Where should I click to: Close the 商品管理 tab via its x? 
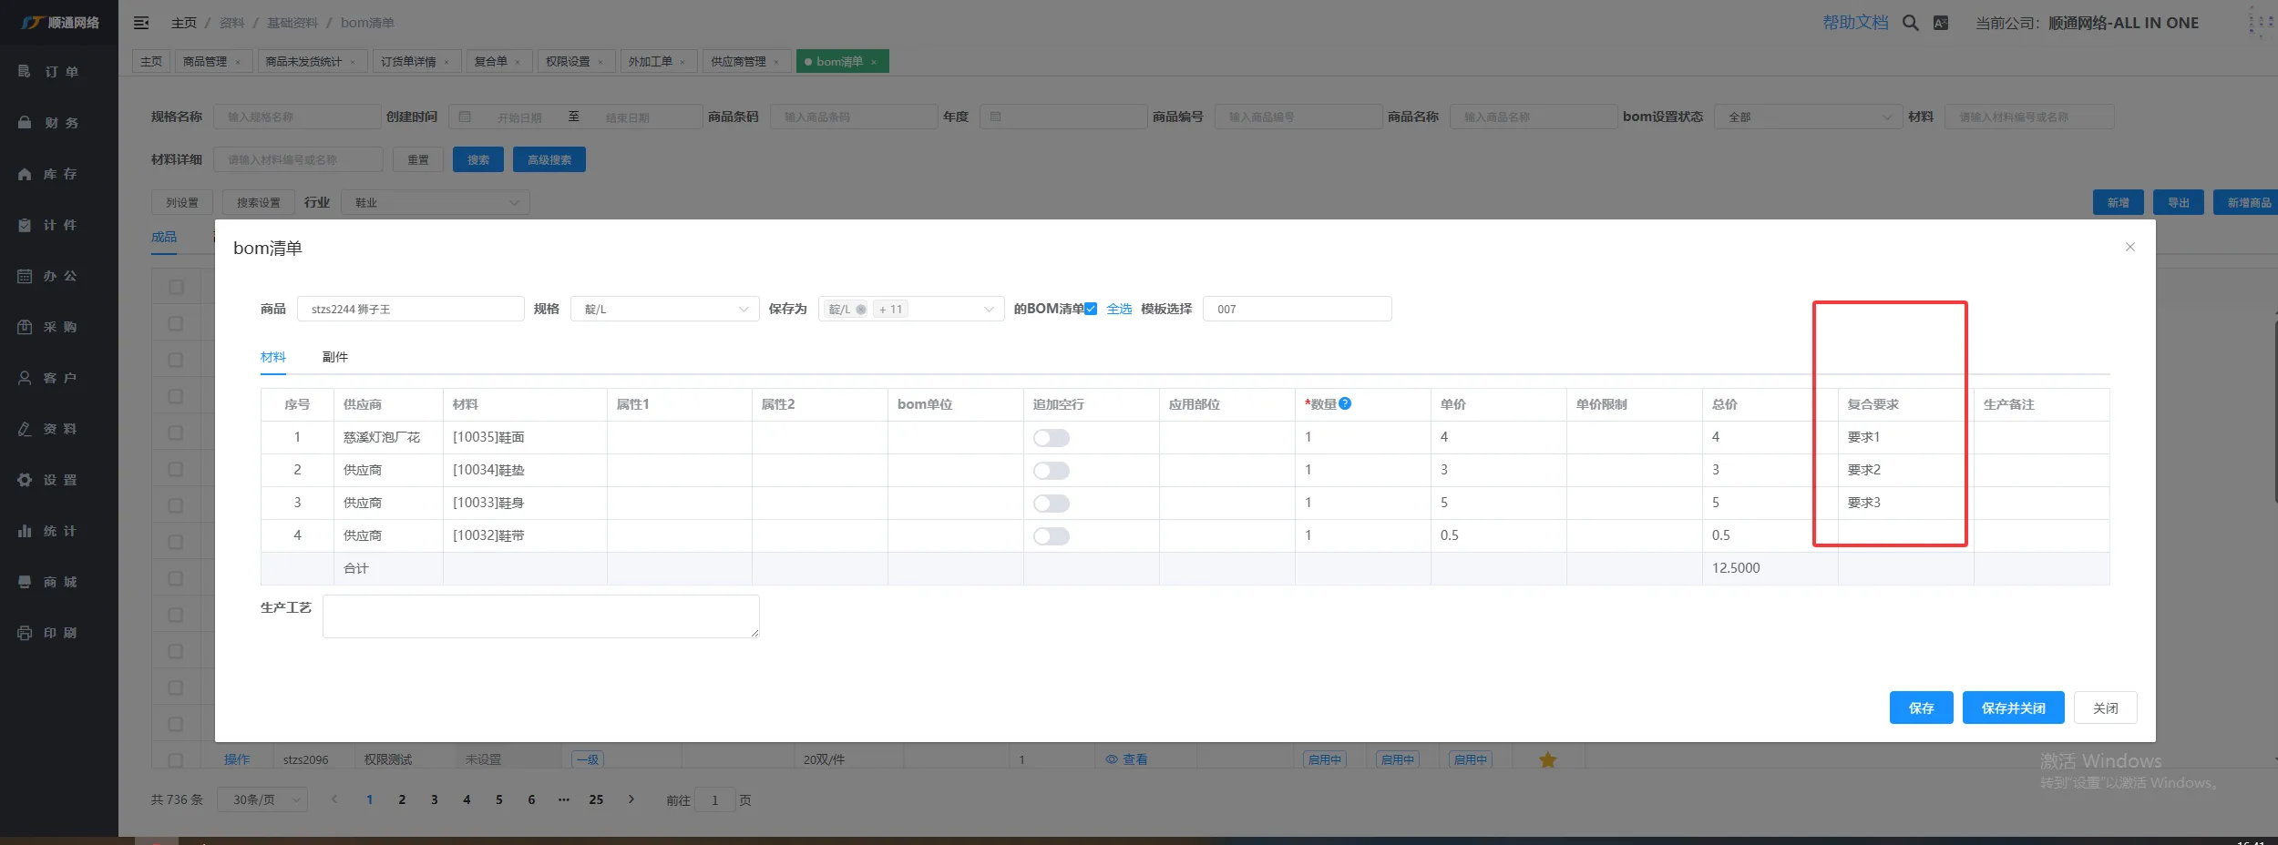coord(238,62)
